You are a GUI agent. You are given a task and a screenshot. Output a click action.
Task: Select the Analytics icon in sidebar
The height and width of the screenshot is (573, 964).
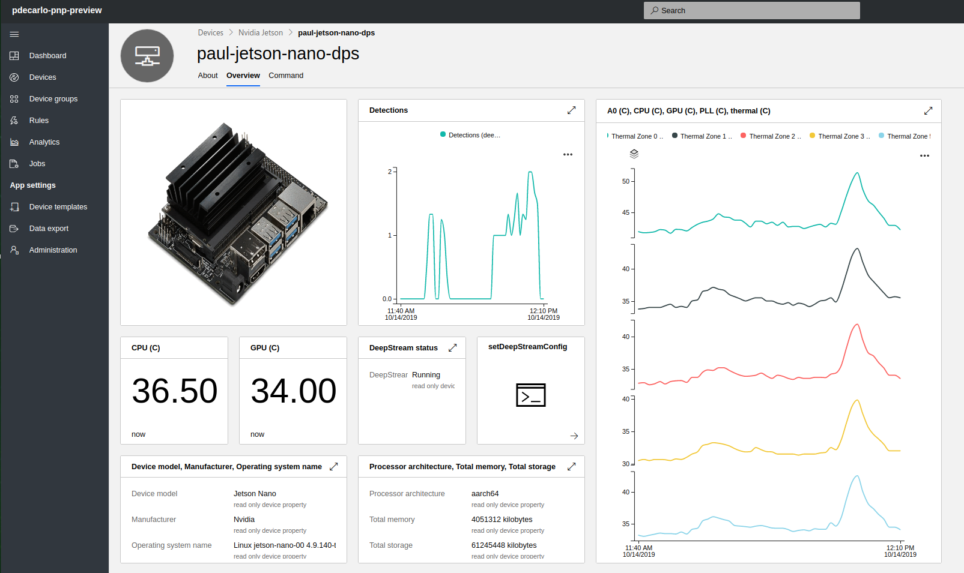tap(14, 142)
